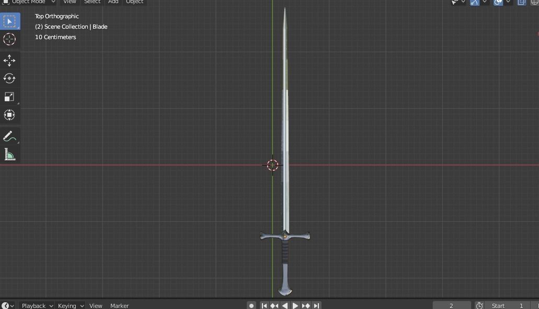Activate the Transform tool
The height and width of the screenshot is (309, 539).
click(9, 115)
